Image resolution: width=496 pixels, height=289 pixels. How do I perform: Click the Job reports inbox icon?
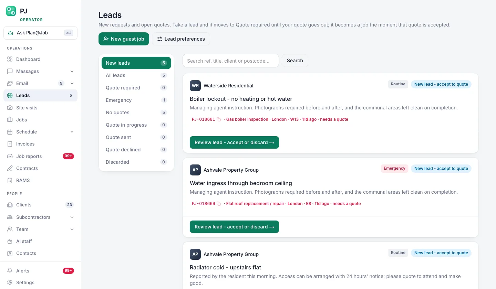10,156
